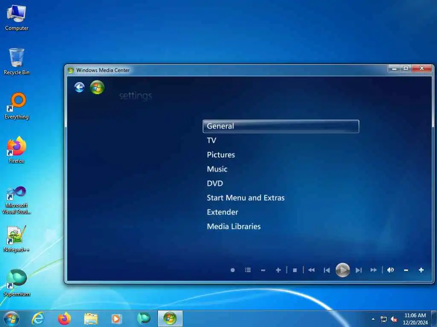
Task: Skip back with the Previous button
Action: click(x=326, y=270)
